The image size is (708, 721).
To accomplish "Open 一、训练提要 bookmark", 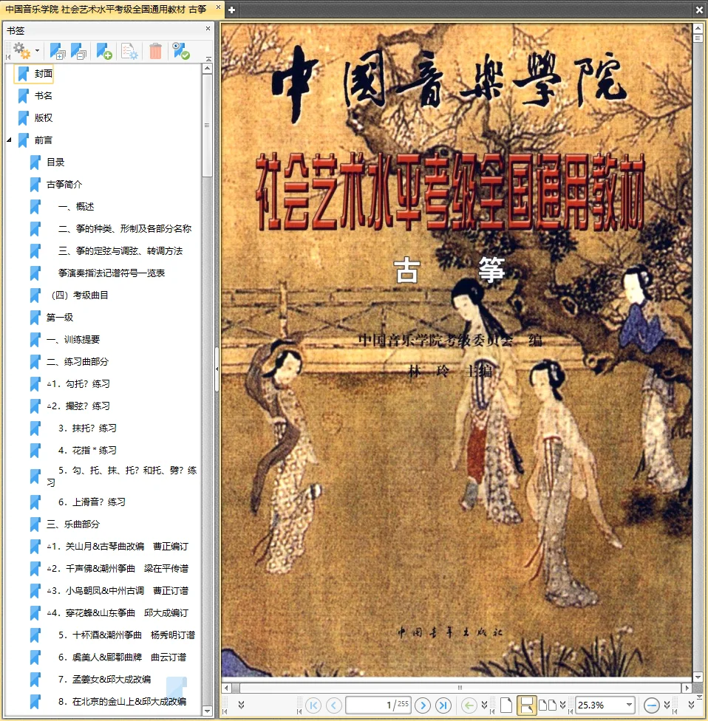I will coord(73,339).
